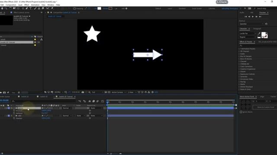Toggle the shy layers timeline icon
The height and width of the screenshot is (155, 277).
pos(90,102)
